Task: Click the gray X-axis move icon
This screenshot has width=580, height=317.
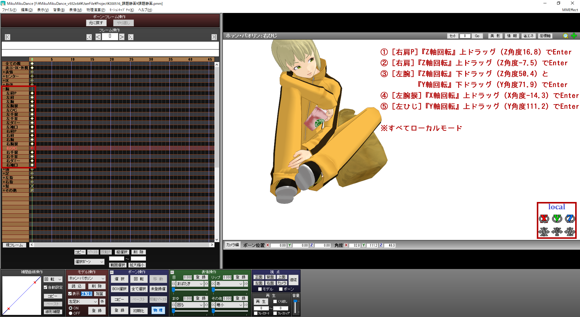Action: click(x=544, y=232)
